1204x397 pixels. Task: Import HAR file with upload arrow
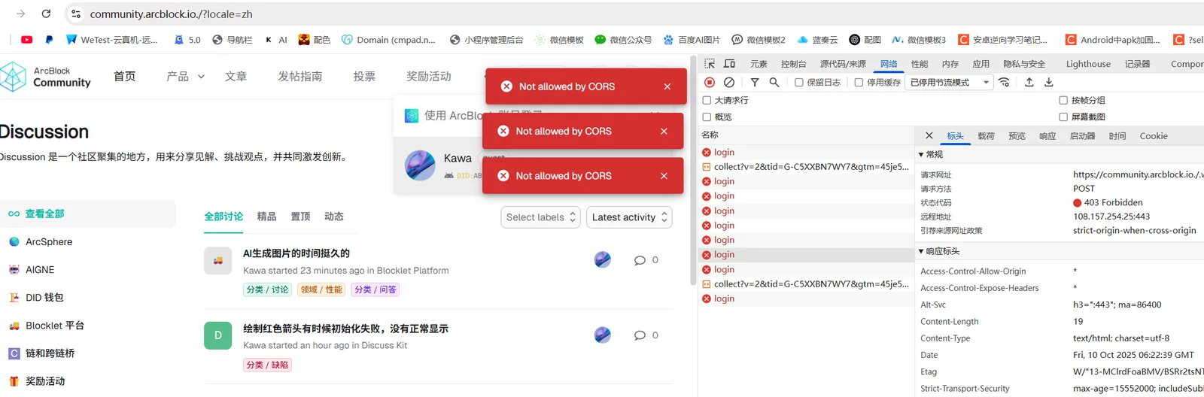click(x=1029, y=82)
